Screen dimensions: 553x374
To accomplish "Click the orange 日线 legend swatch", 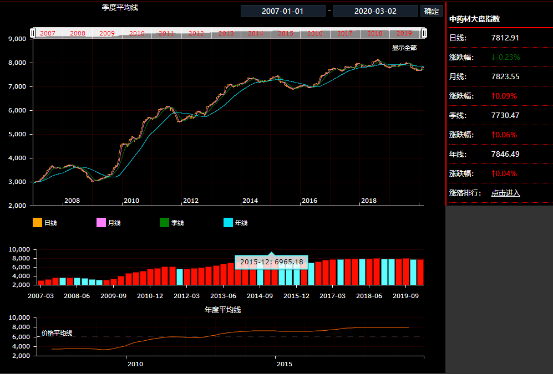I will click(38, 223).
